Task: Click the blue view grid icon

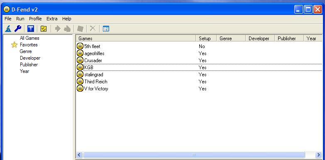Action: tap(106, 29)
